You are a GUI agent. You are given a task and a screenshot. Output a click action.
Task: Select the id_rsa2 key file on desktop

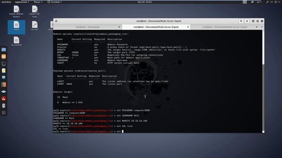[x=35, y=25]
